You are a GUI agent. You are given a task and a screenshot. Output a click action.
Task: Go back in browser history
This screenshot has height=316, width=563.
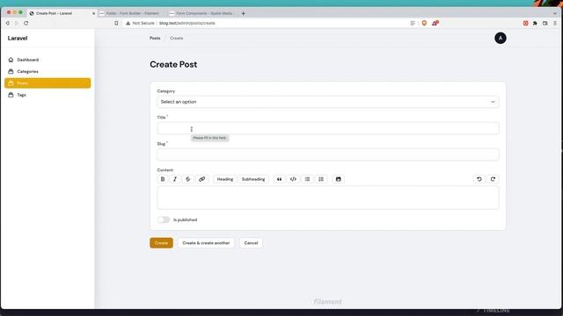tap(8, 23)
